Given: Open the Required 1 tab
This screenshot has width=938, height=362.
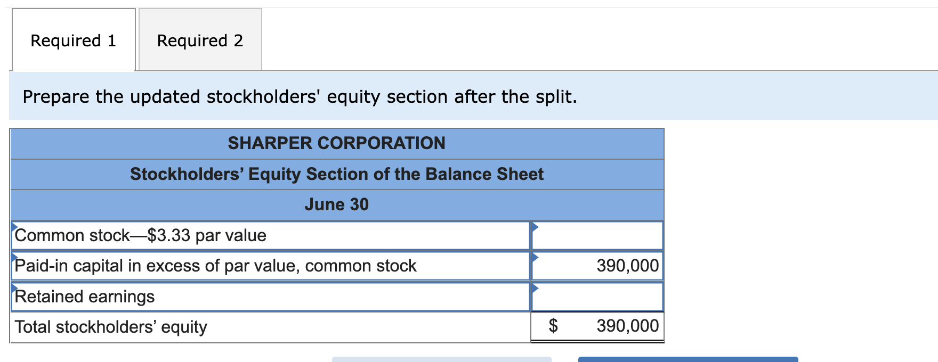Looking at the screenshot, I should click(x=74, y=40).
